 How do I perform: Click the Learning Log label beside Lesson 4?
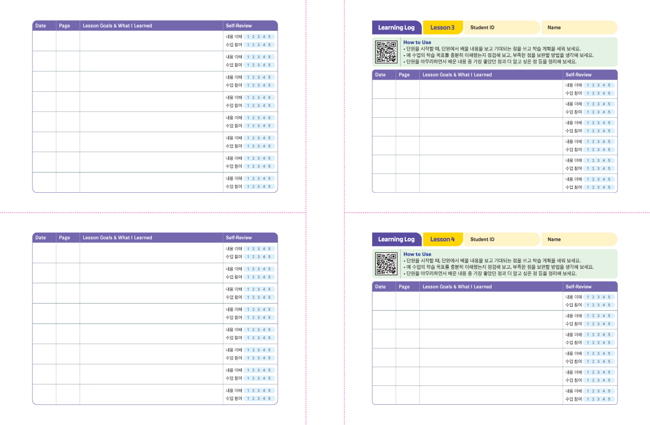396,239
